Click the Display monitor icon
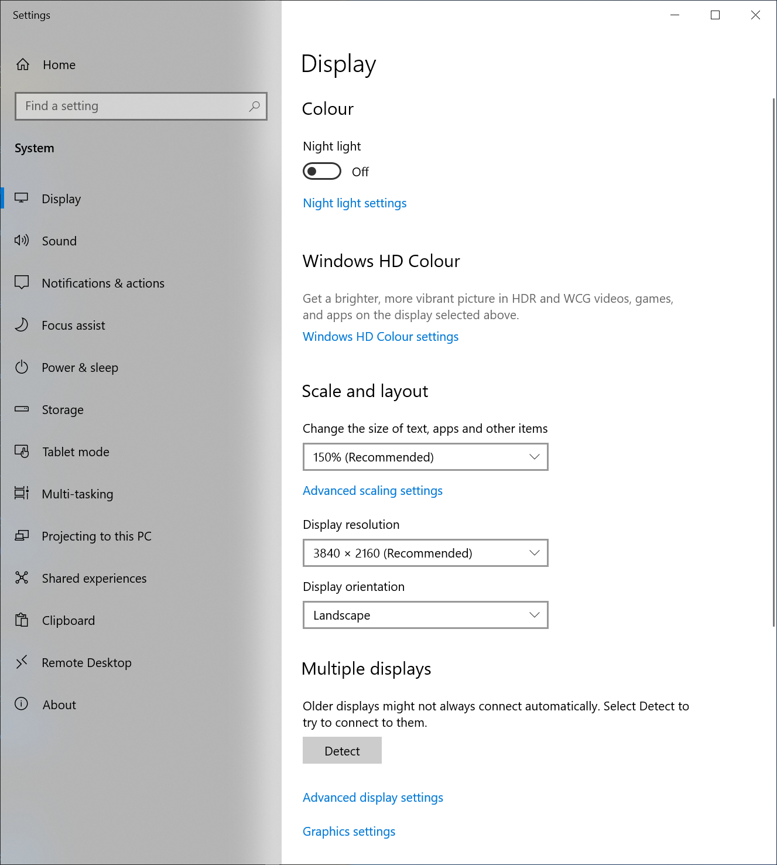Viewport: 777px width, 865px height. [22, 198]
